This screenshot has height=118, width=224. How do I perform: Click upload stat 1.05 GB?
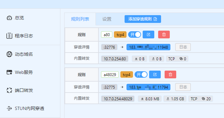[x=175, y=99]
